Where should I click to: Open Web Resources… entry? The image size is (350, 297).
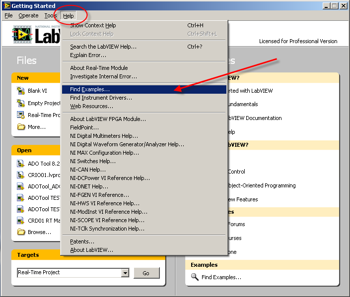(144, 106)
